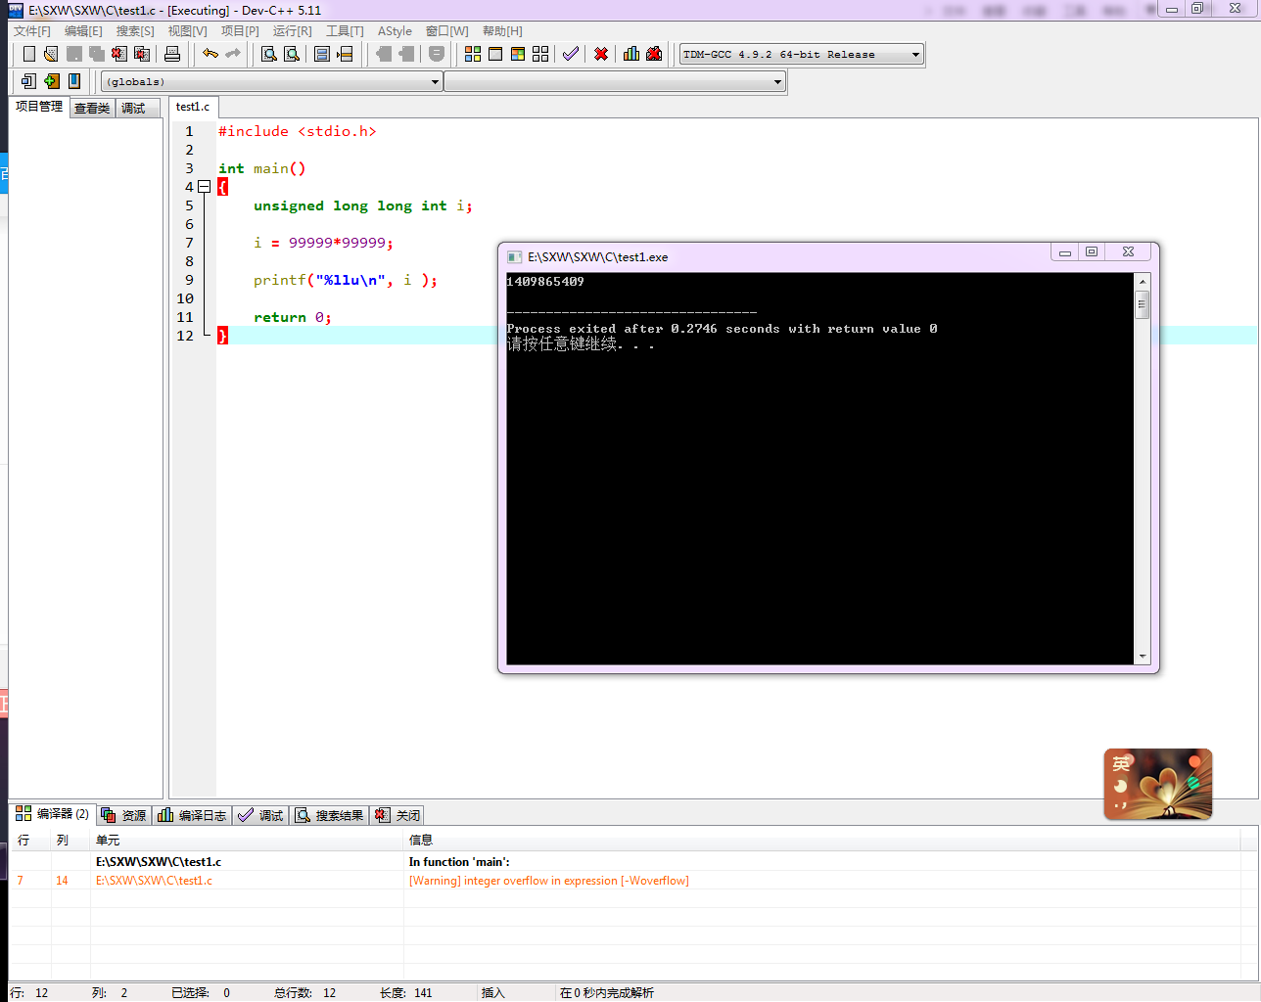The image size is (1261, 1002).
Task: Click the 关闭 bottom panel tab
Action: click(397, 815)
